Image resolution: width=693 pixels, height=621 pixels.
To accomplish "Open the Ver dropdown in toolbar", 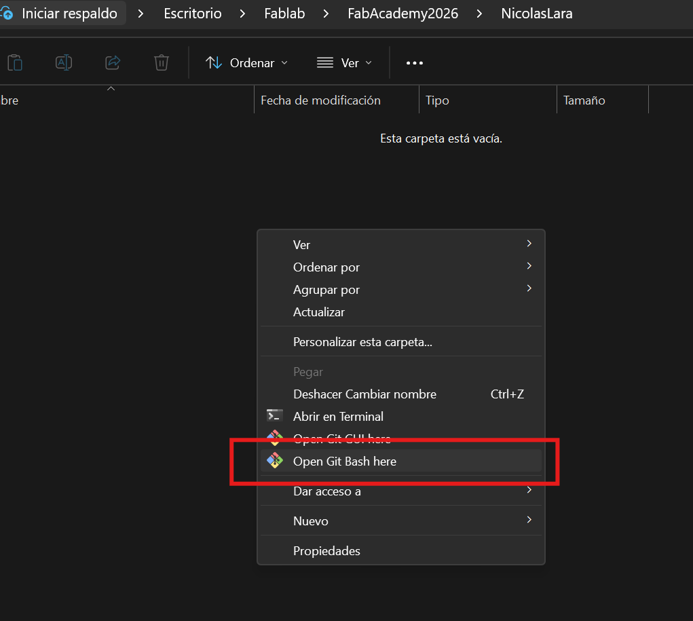I will [x=345, y=63].
